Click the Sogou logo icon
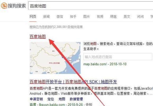Image resolution: width=153 pixels, height=106 pixels. [4, 6]
